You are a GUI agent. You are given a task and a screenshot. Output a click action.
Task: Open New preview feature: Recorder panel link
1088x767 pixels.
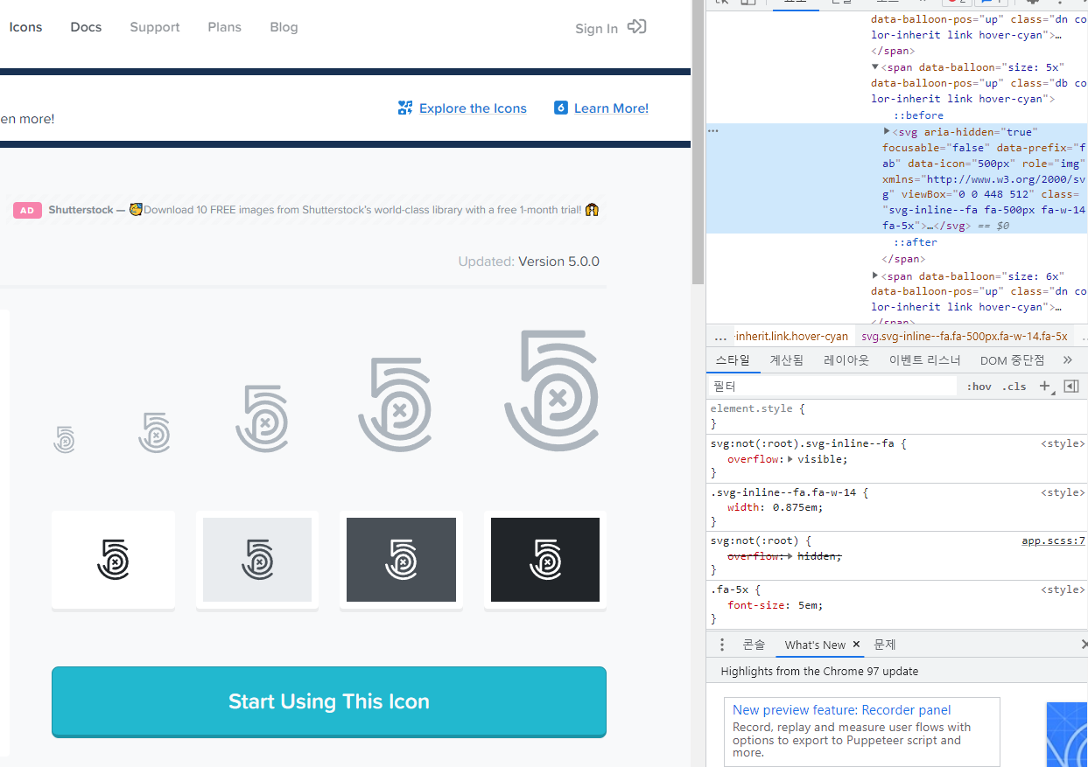[x=842, y=710]
